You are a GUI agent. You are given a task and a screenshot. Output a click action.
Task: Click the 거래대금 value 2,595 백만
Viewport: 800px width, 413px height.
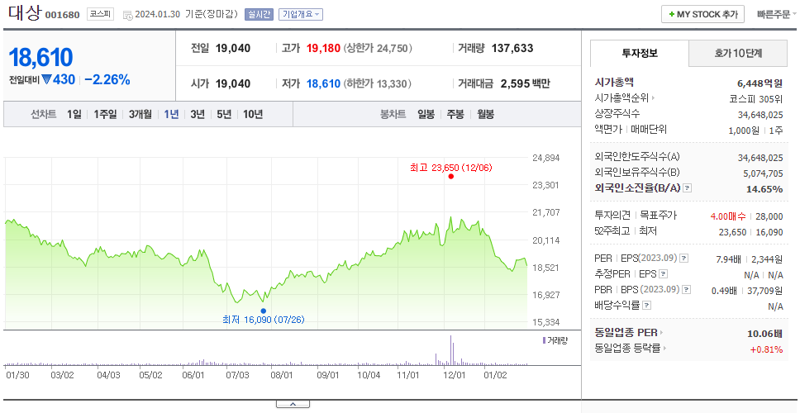[x=526, y=83]
